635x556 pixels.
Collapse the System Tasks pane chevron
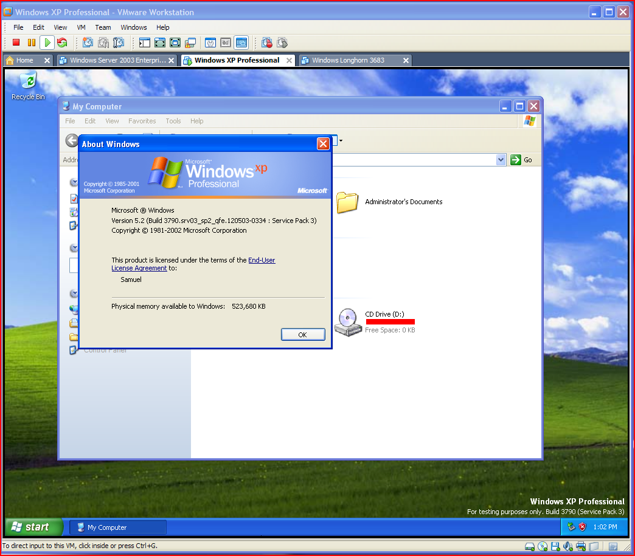click(x=74, y=182)
